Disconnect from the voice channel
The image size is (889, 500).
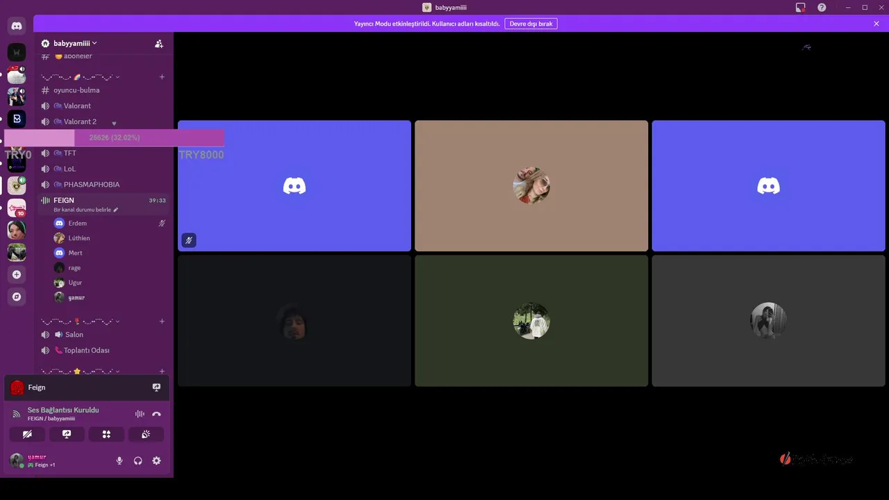[x=156, y=414]
